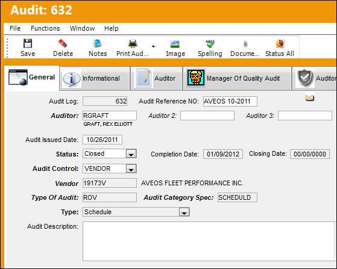Click the Audit: 632 window title
The width and height of the screenshot is (337, 269).
(x=41, y=10)
